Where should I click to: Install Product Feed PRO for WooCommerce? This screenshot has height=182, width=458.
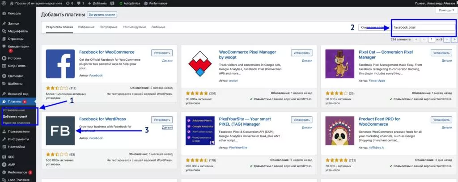point(441,120)
